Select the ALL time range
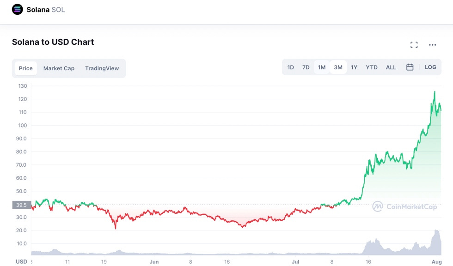 point(391,67)
